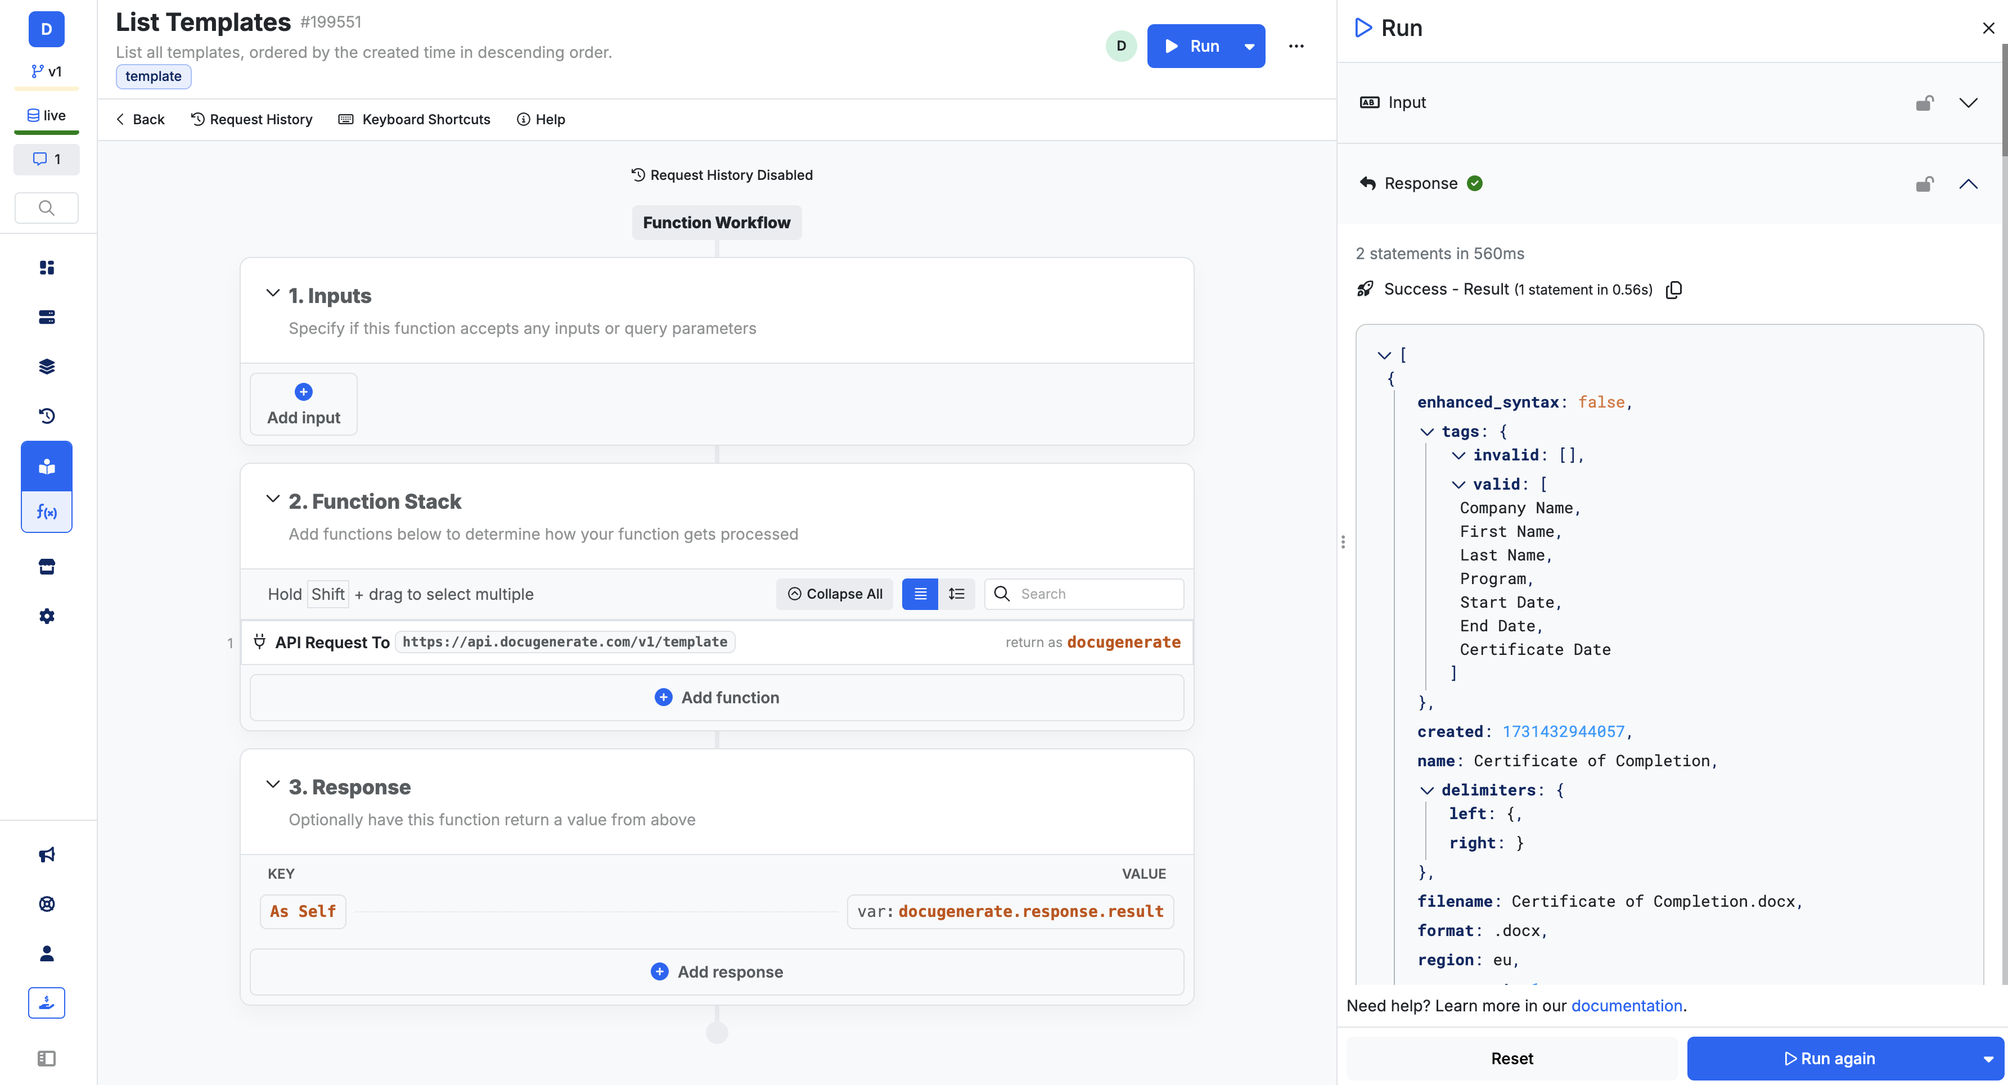
Task: Open the dropdown arrow next to Run
Action: [x=1249, y=46]
